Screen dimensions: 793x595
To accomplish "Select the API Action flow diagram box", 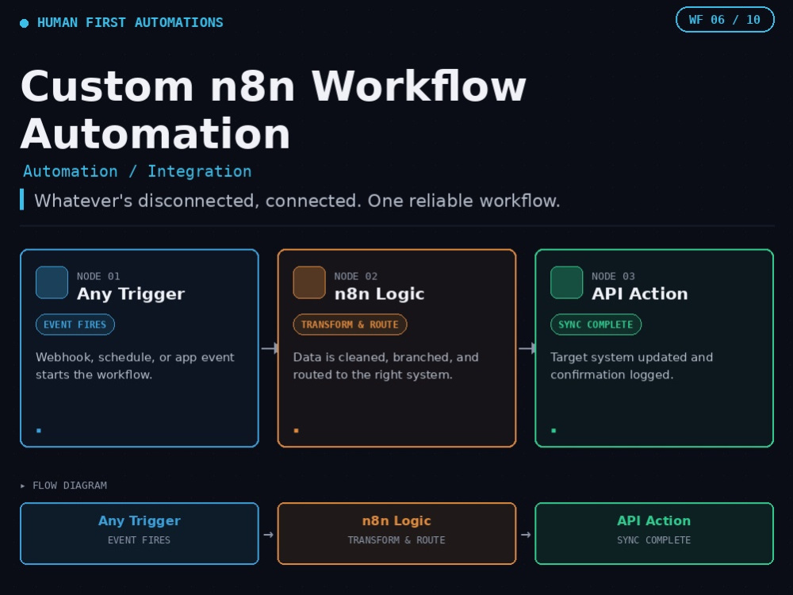I will [654, 533].
